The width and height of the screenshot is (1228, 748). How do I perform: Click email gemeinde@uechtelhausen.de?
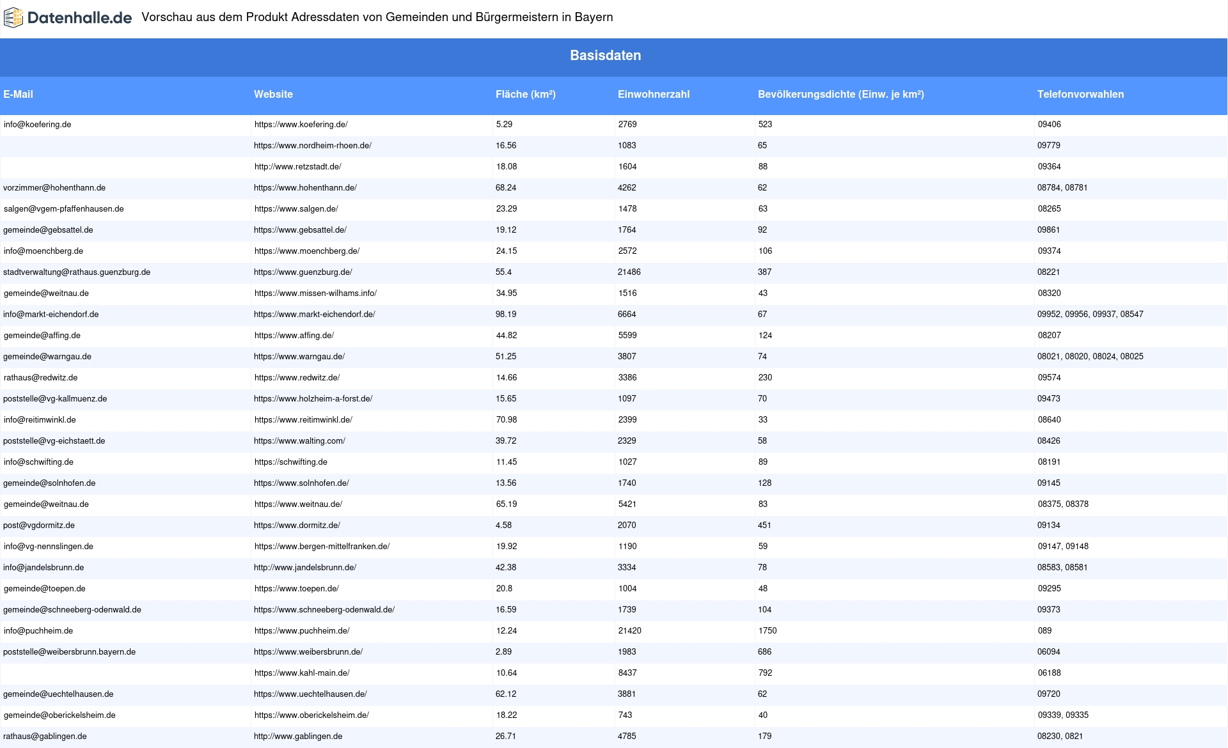[58, 694]
